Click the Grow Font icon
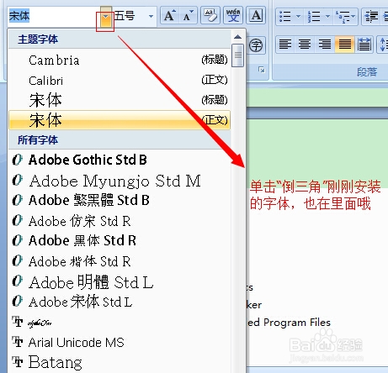Viewport: 388px width, 373px height. [169, 16]
